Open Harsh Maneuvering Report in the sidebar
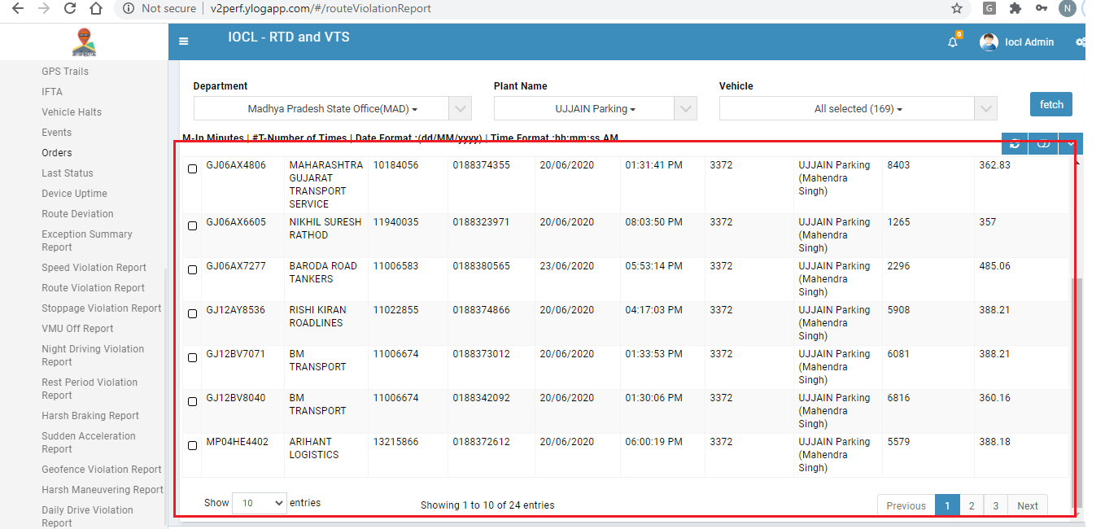1105x529 pixels. (x=103, y=490)
